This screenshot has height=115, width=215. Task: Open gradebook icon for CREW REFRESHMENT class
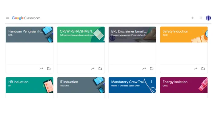pyautogui.click(x=93, y=69)
